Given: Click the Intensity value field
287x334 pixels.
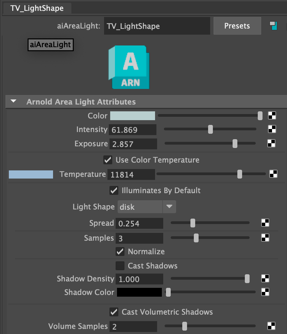Looking at the screenshot, I should click(x=133, y=130).
